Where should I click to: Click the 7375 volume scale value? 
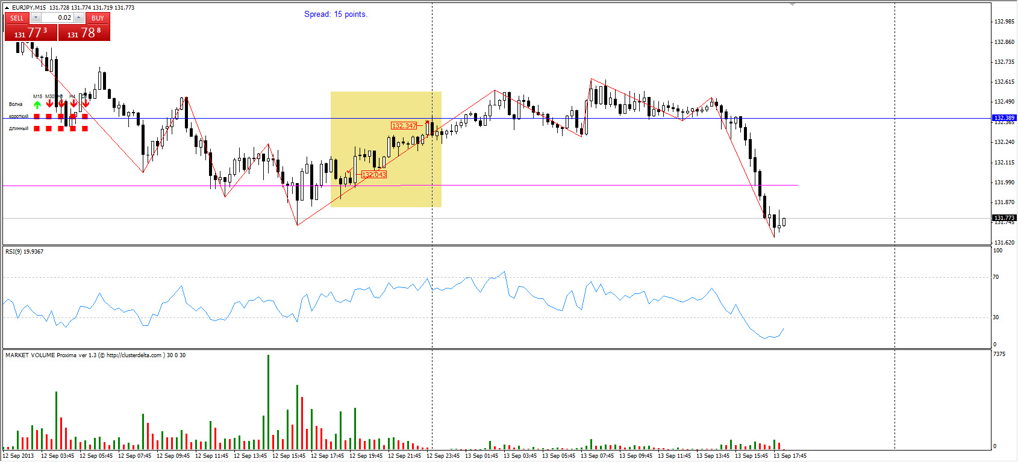[999, 354]
